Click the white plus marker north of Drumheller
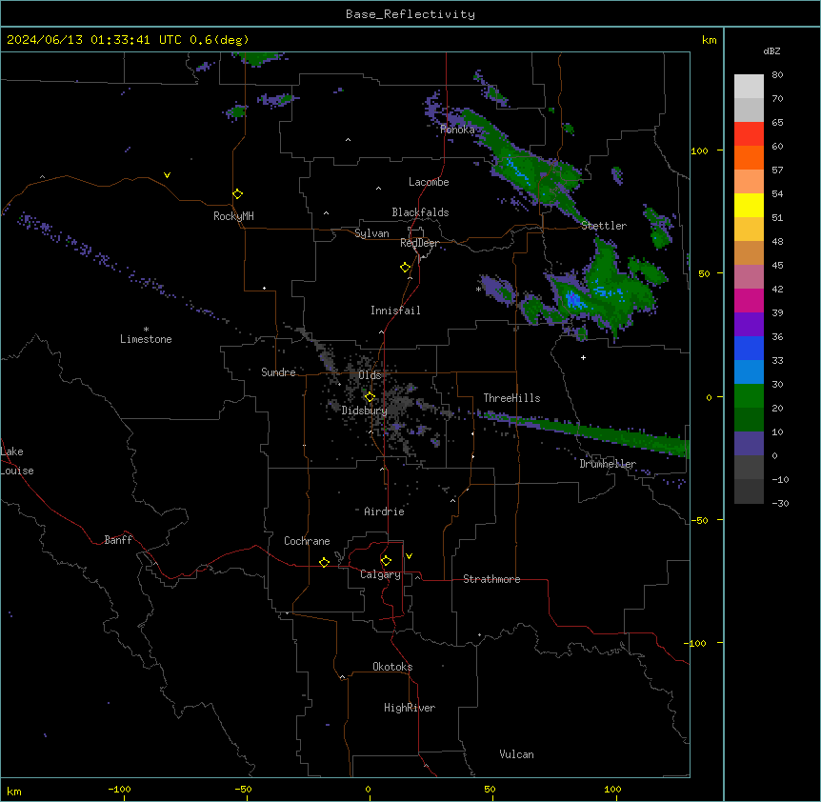Screen dimensions: 821x802 (583, 357)
